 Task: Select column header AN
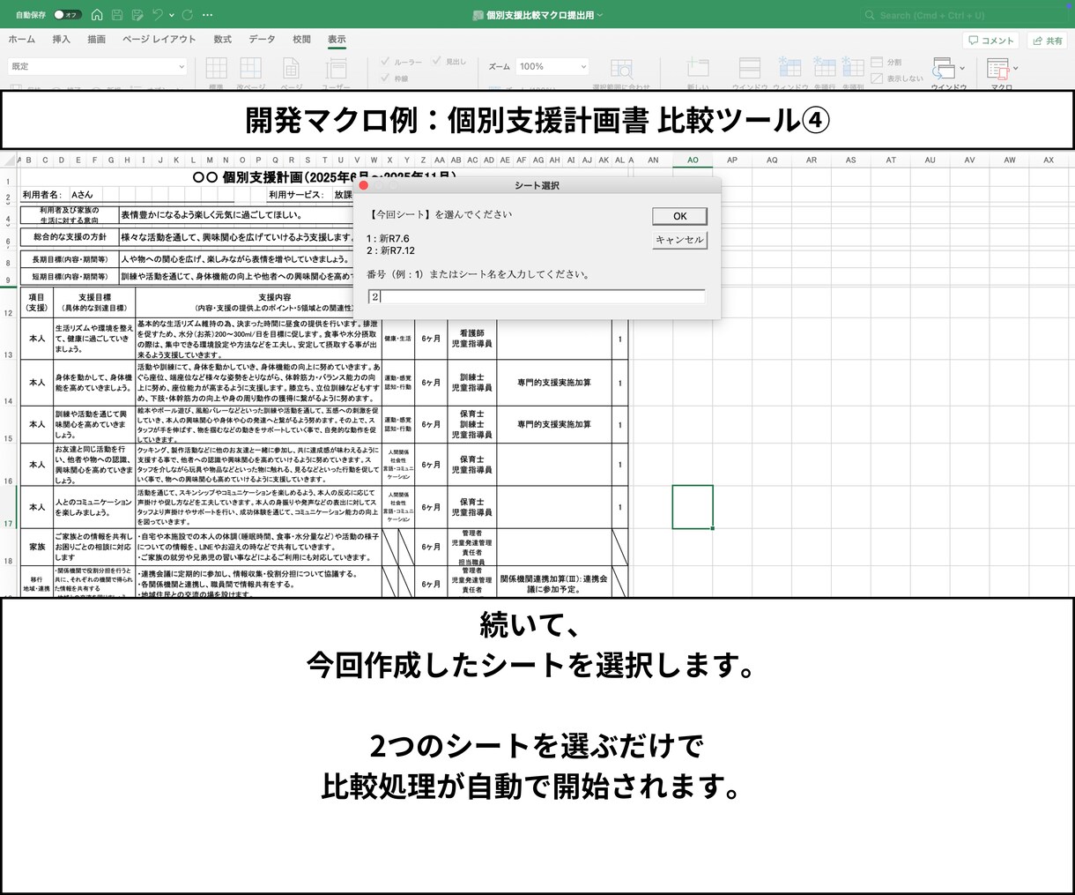[653, 160]
